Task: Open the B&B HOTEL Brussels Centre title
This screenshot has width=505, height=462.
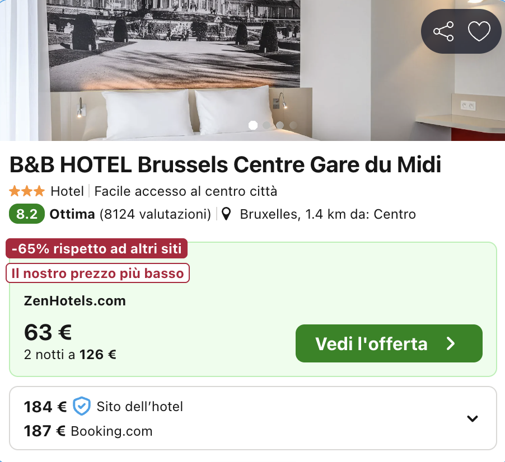Action: point(226,165)
